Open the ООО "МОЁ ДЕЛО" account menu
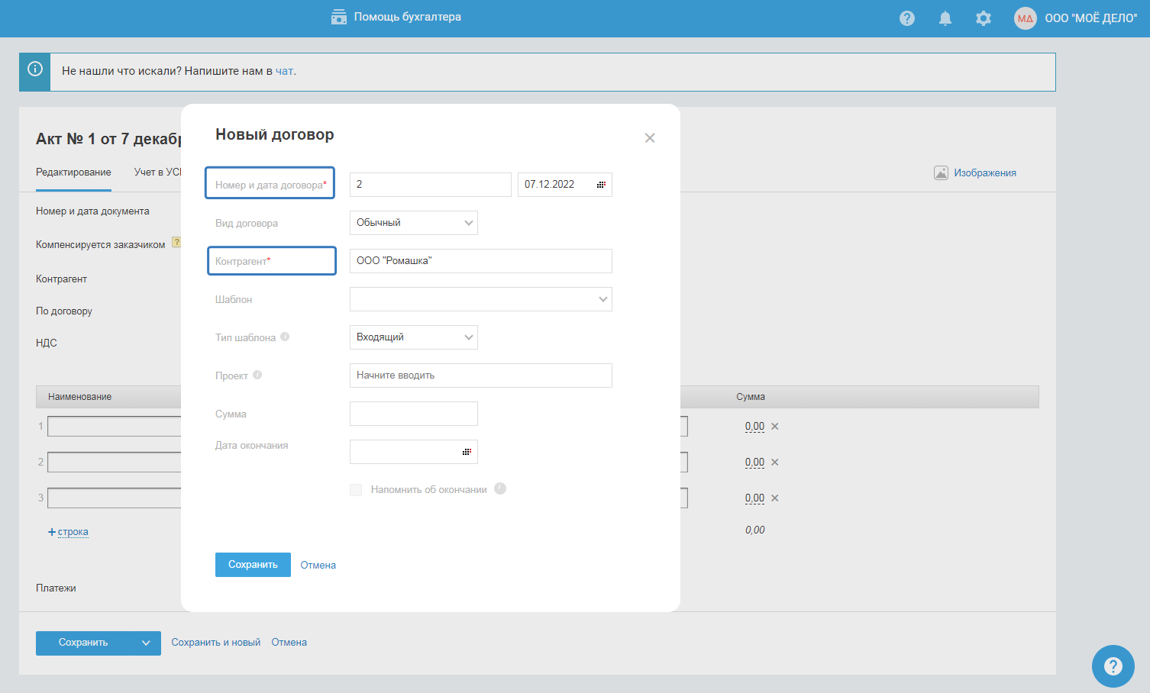 [x=1075, y=18]
